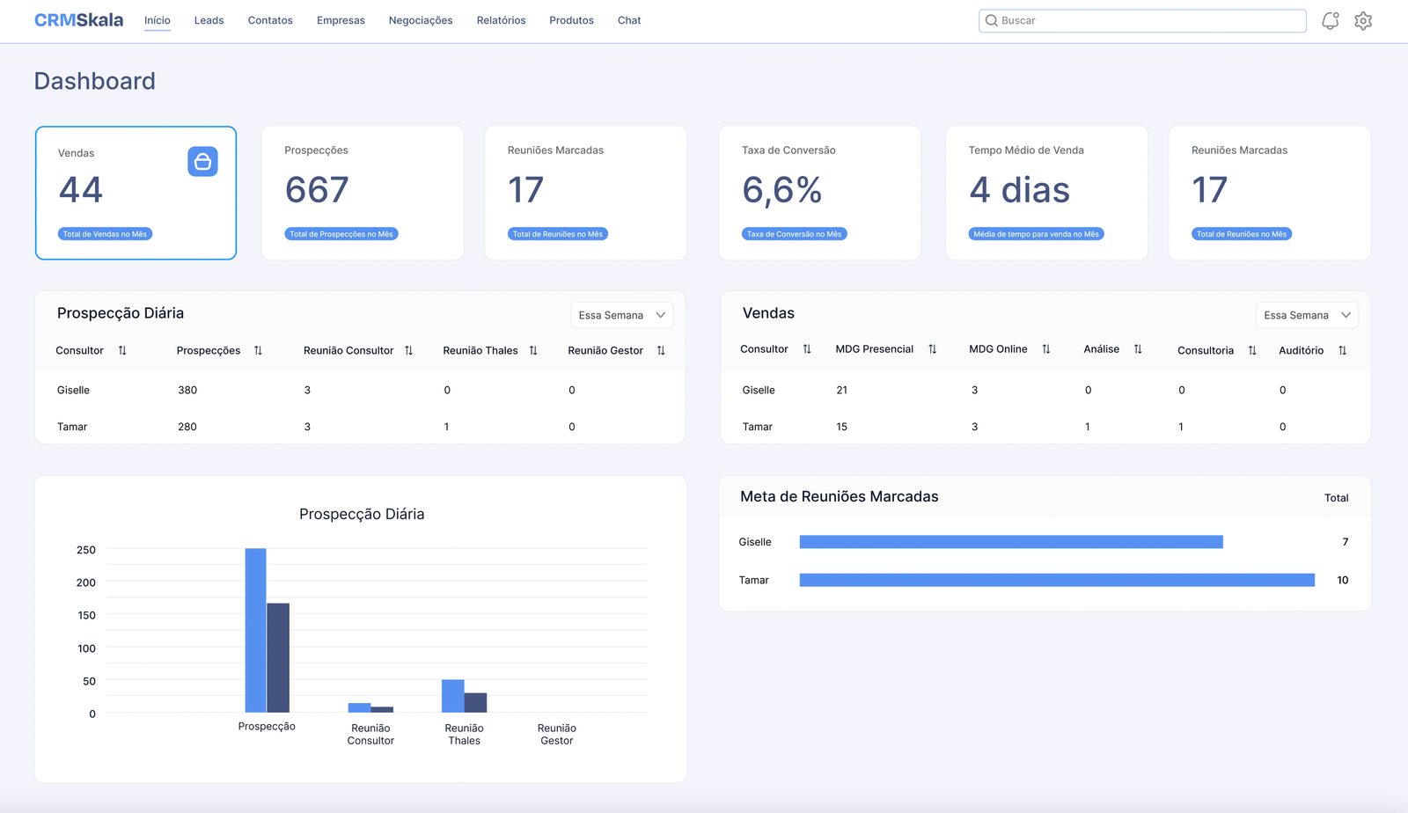Viewport: 1408px width, 813px height.
Task: Open the notifications bell icon
Action: pos(1330,21)
